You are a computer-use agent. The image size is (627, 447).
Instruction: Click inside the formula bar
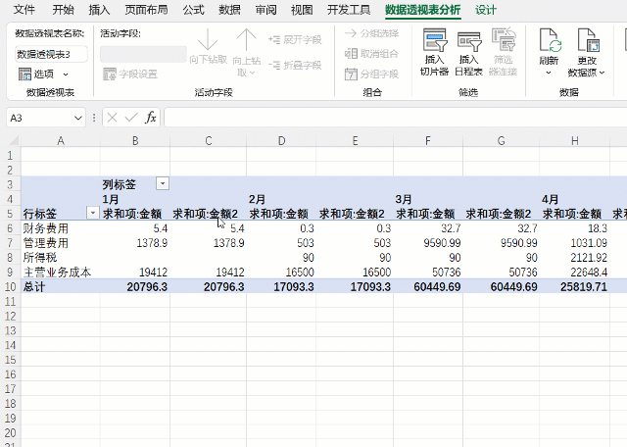coord(392,118)
